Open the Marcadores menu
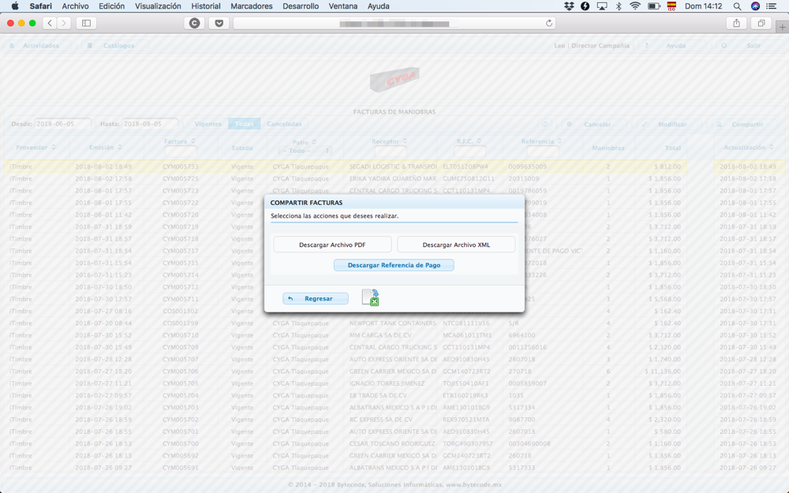The height and width of the screenshot is (493, 789). click(251, 6)
